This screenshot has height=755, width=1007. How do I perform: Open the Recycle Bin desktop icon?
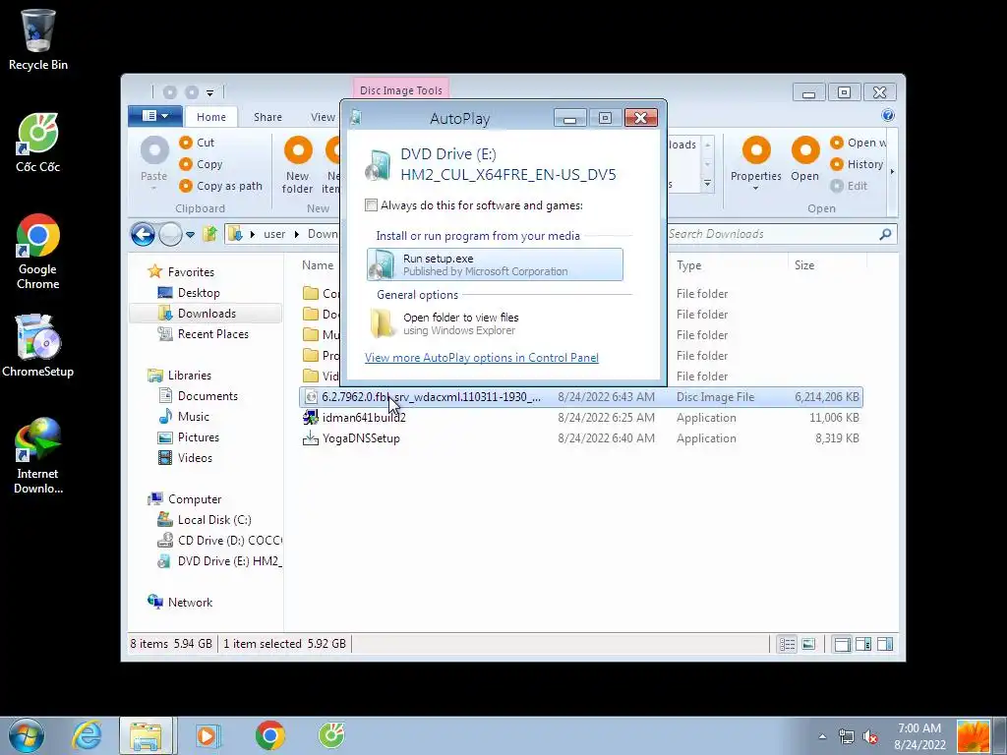[38, 39]
